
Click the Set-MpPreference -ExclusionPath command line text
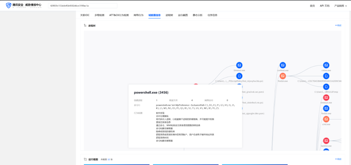195,107
